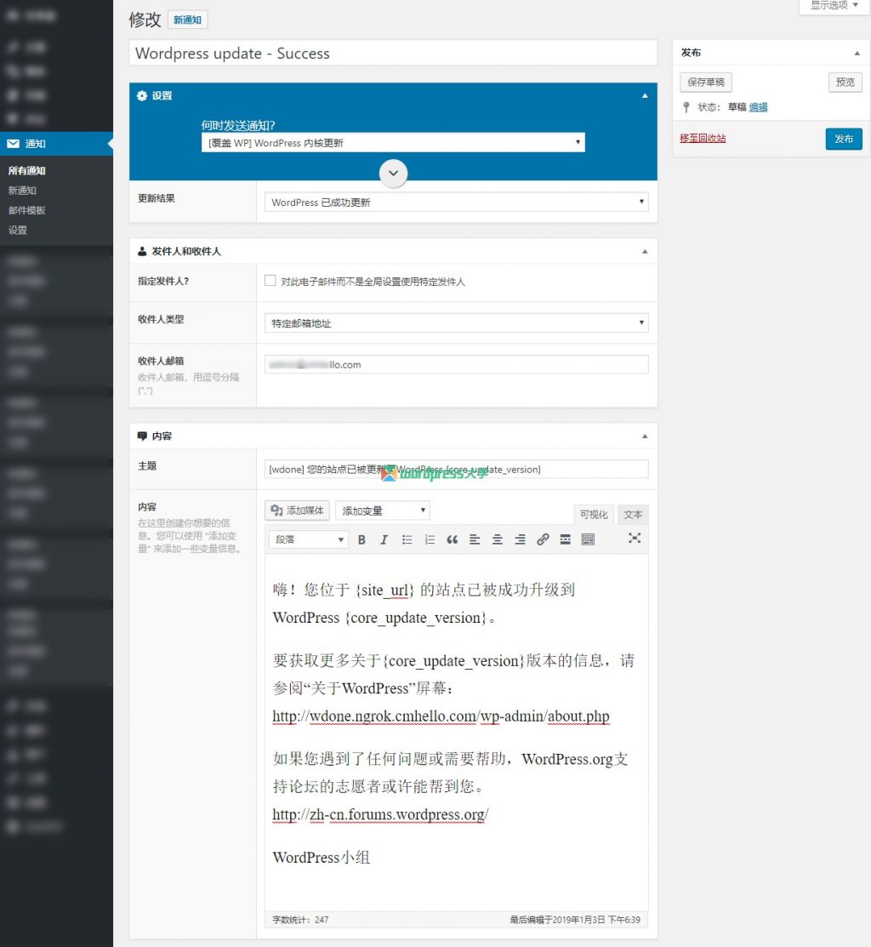Open 新通知 in the sidebar submenu
Image resolution: width=871 pixels, height=947 pixels.
(x=22, y=191)
